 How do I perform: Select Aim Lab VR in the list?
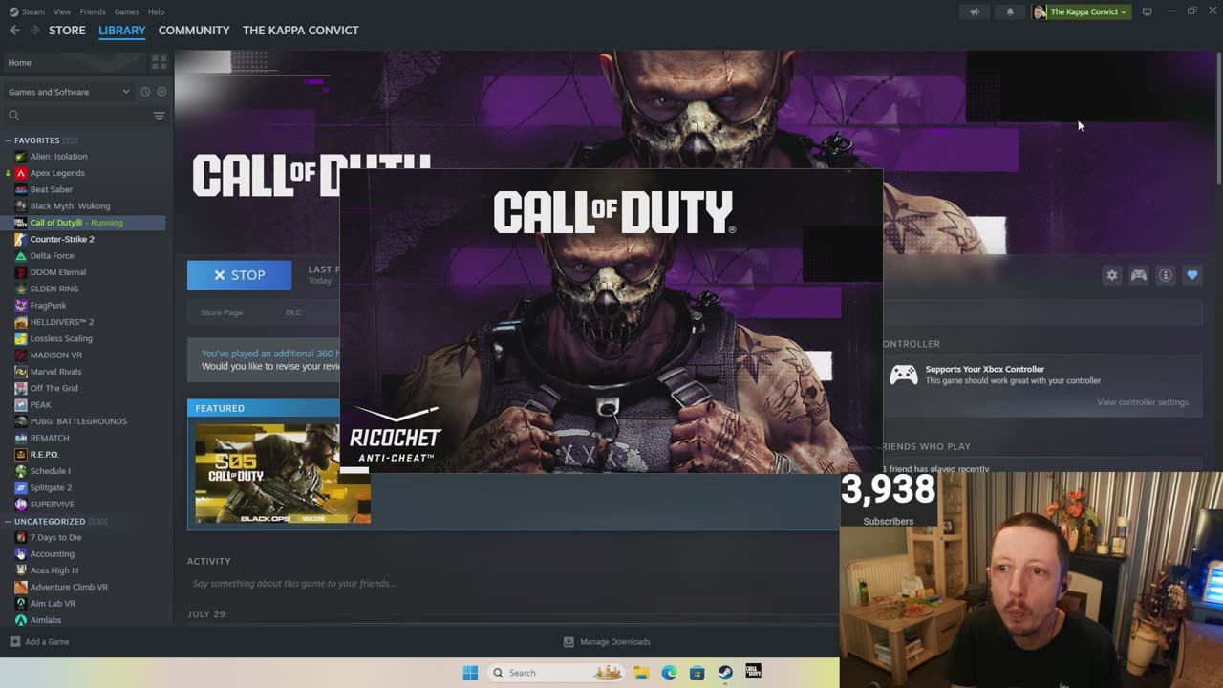pos(53,604)
